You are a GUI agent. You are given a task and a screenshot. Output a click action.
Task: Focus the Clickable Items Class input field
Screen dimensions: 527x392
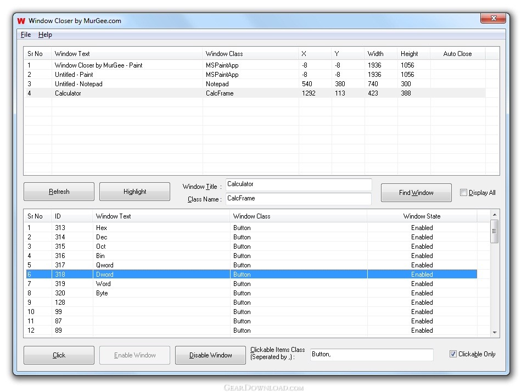click(372, 354)
